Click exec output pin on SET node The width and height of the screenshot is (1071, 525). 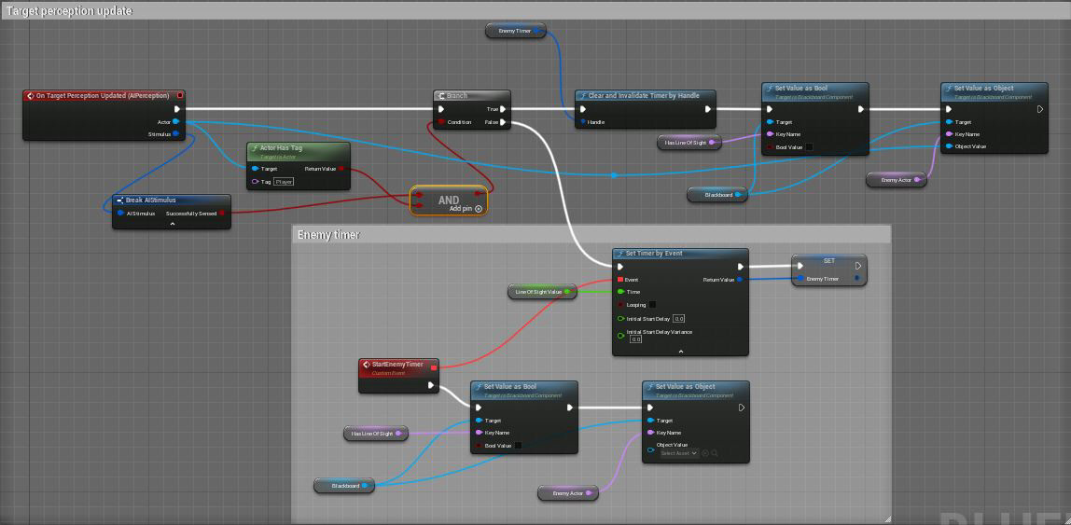(858, 267)
